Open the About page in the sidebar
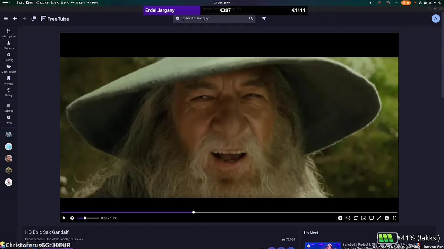This screenshot has height=249, width=444. [9, 119]
